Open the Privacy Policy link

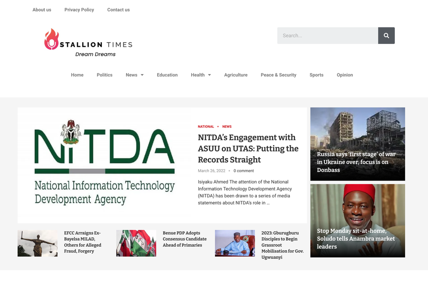pyautogui.click(x=79, y=10)
